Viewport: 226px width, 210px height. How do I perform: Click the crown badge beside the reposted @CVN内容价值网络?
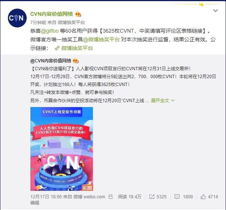[x=75, y=61]
